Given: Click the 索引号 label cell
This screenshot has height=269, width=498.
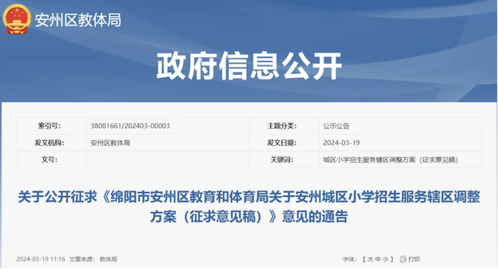Looking at the screenshot, I should 51,126.
